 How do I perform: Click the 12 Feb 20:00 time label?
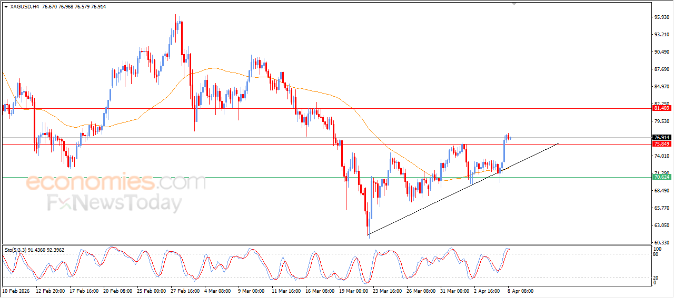pos(51,290)
